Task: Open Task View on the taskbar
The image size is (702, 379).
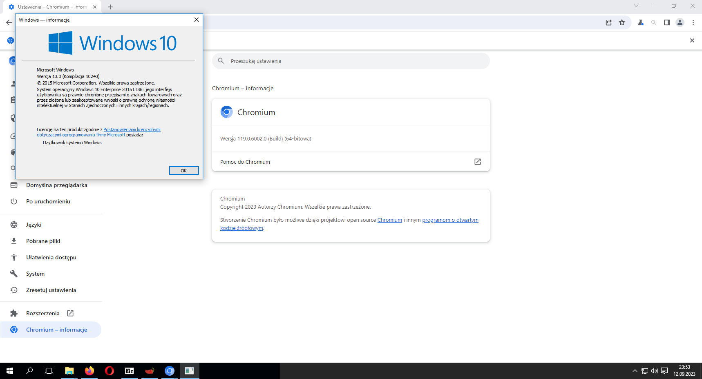Action: pos(49,371)
